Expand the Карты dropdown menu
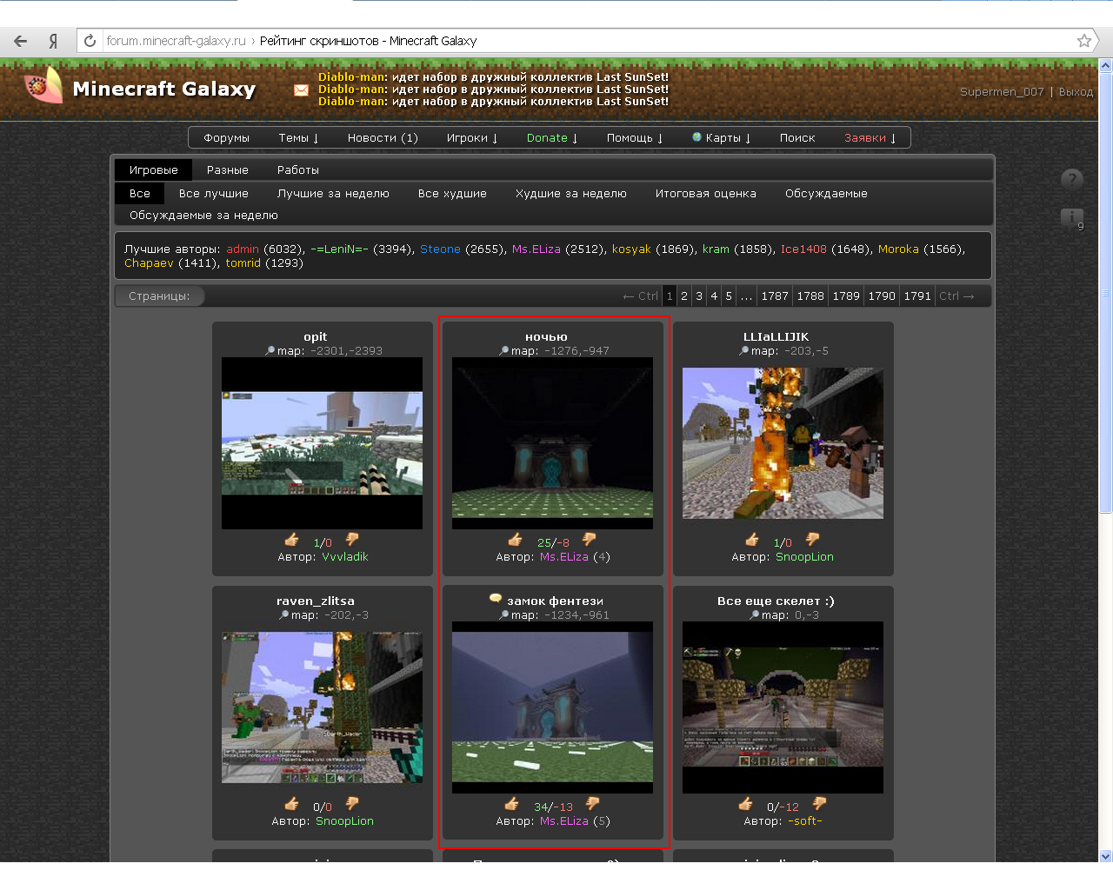The image size is (1113, 890). coord(722,138)
